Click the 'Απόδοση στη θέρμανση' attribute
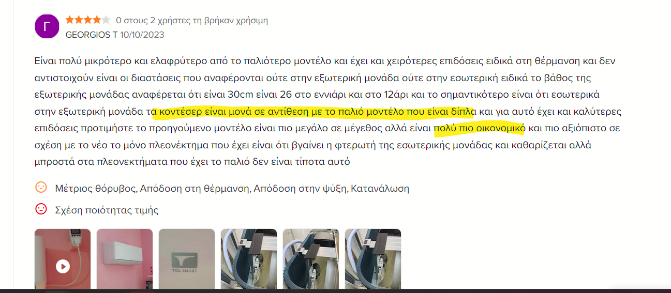This screenshot has height=293, width=671. [195, 188]
